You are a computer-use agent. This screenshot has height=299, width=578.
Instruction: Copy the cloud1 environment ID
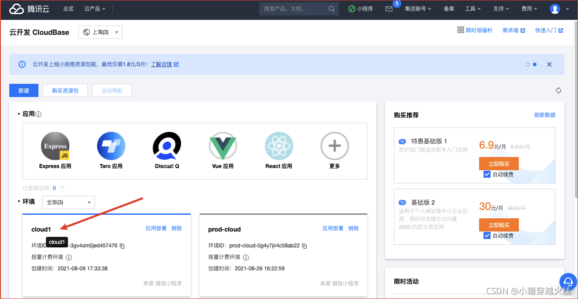click(x=122, y=246)
